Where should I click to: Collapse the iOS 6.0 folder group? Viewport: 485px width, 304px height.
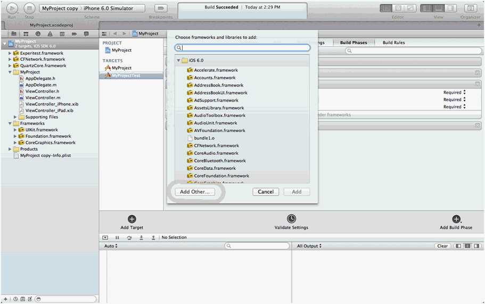click(x=178, y=61)
